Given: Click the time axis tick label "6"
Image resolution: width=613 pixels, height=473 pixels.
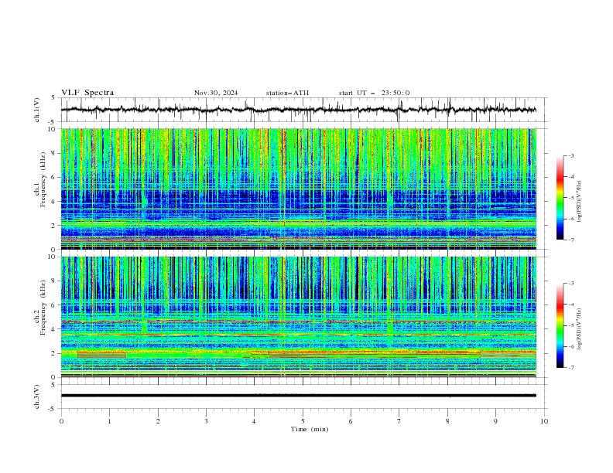Looking at the screenshot, I should click(x=351, y=421).
